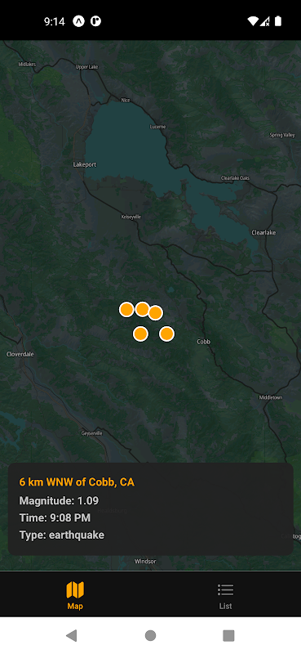Tap the Cobb town label
301x654 pixels.
(204, 342)
